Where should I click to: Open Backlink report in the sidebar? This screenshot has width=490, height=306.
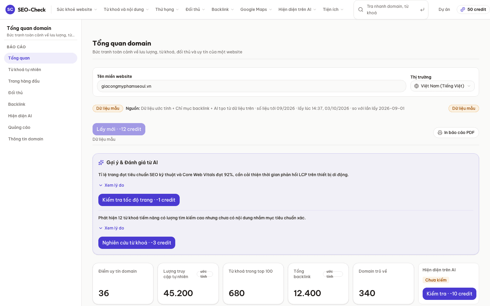[40, 104]
